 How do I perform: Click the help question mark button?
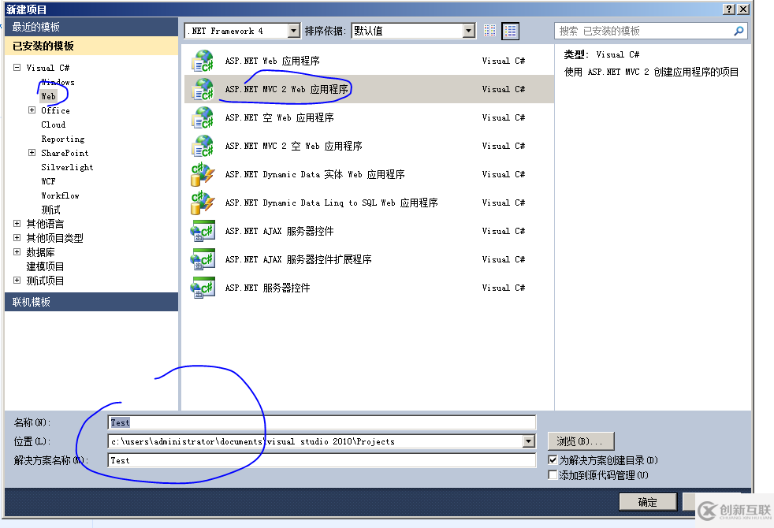click(x=728, y=9)
